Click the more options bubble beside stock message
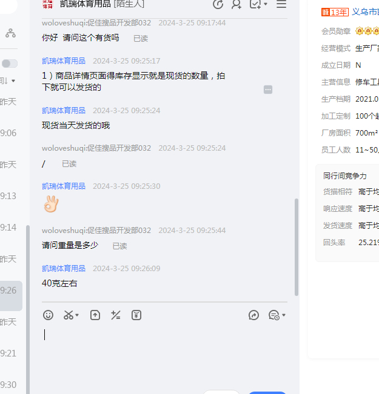 268,90
